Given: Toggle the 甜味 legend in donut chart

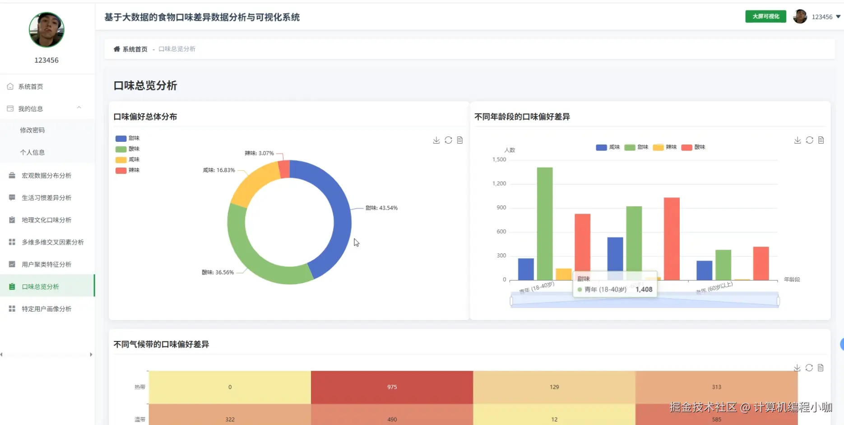Looking at the screenshot, I should [128, 138].
